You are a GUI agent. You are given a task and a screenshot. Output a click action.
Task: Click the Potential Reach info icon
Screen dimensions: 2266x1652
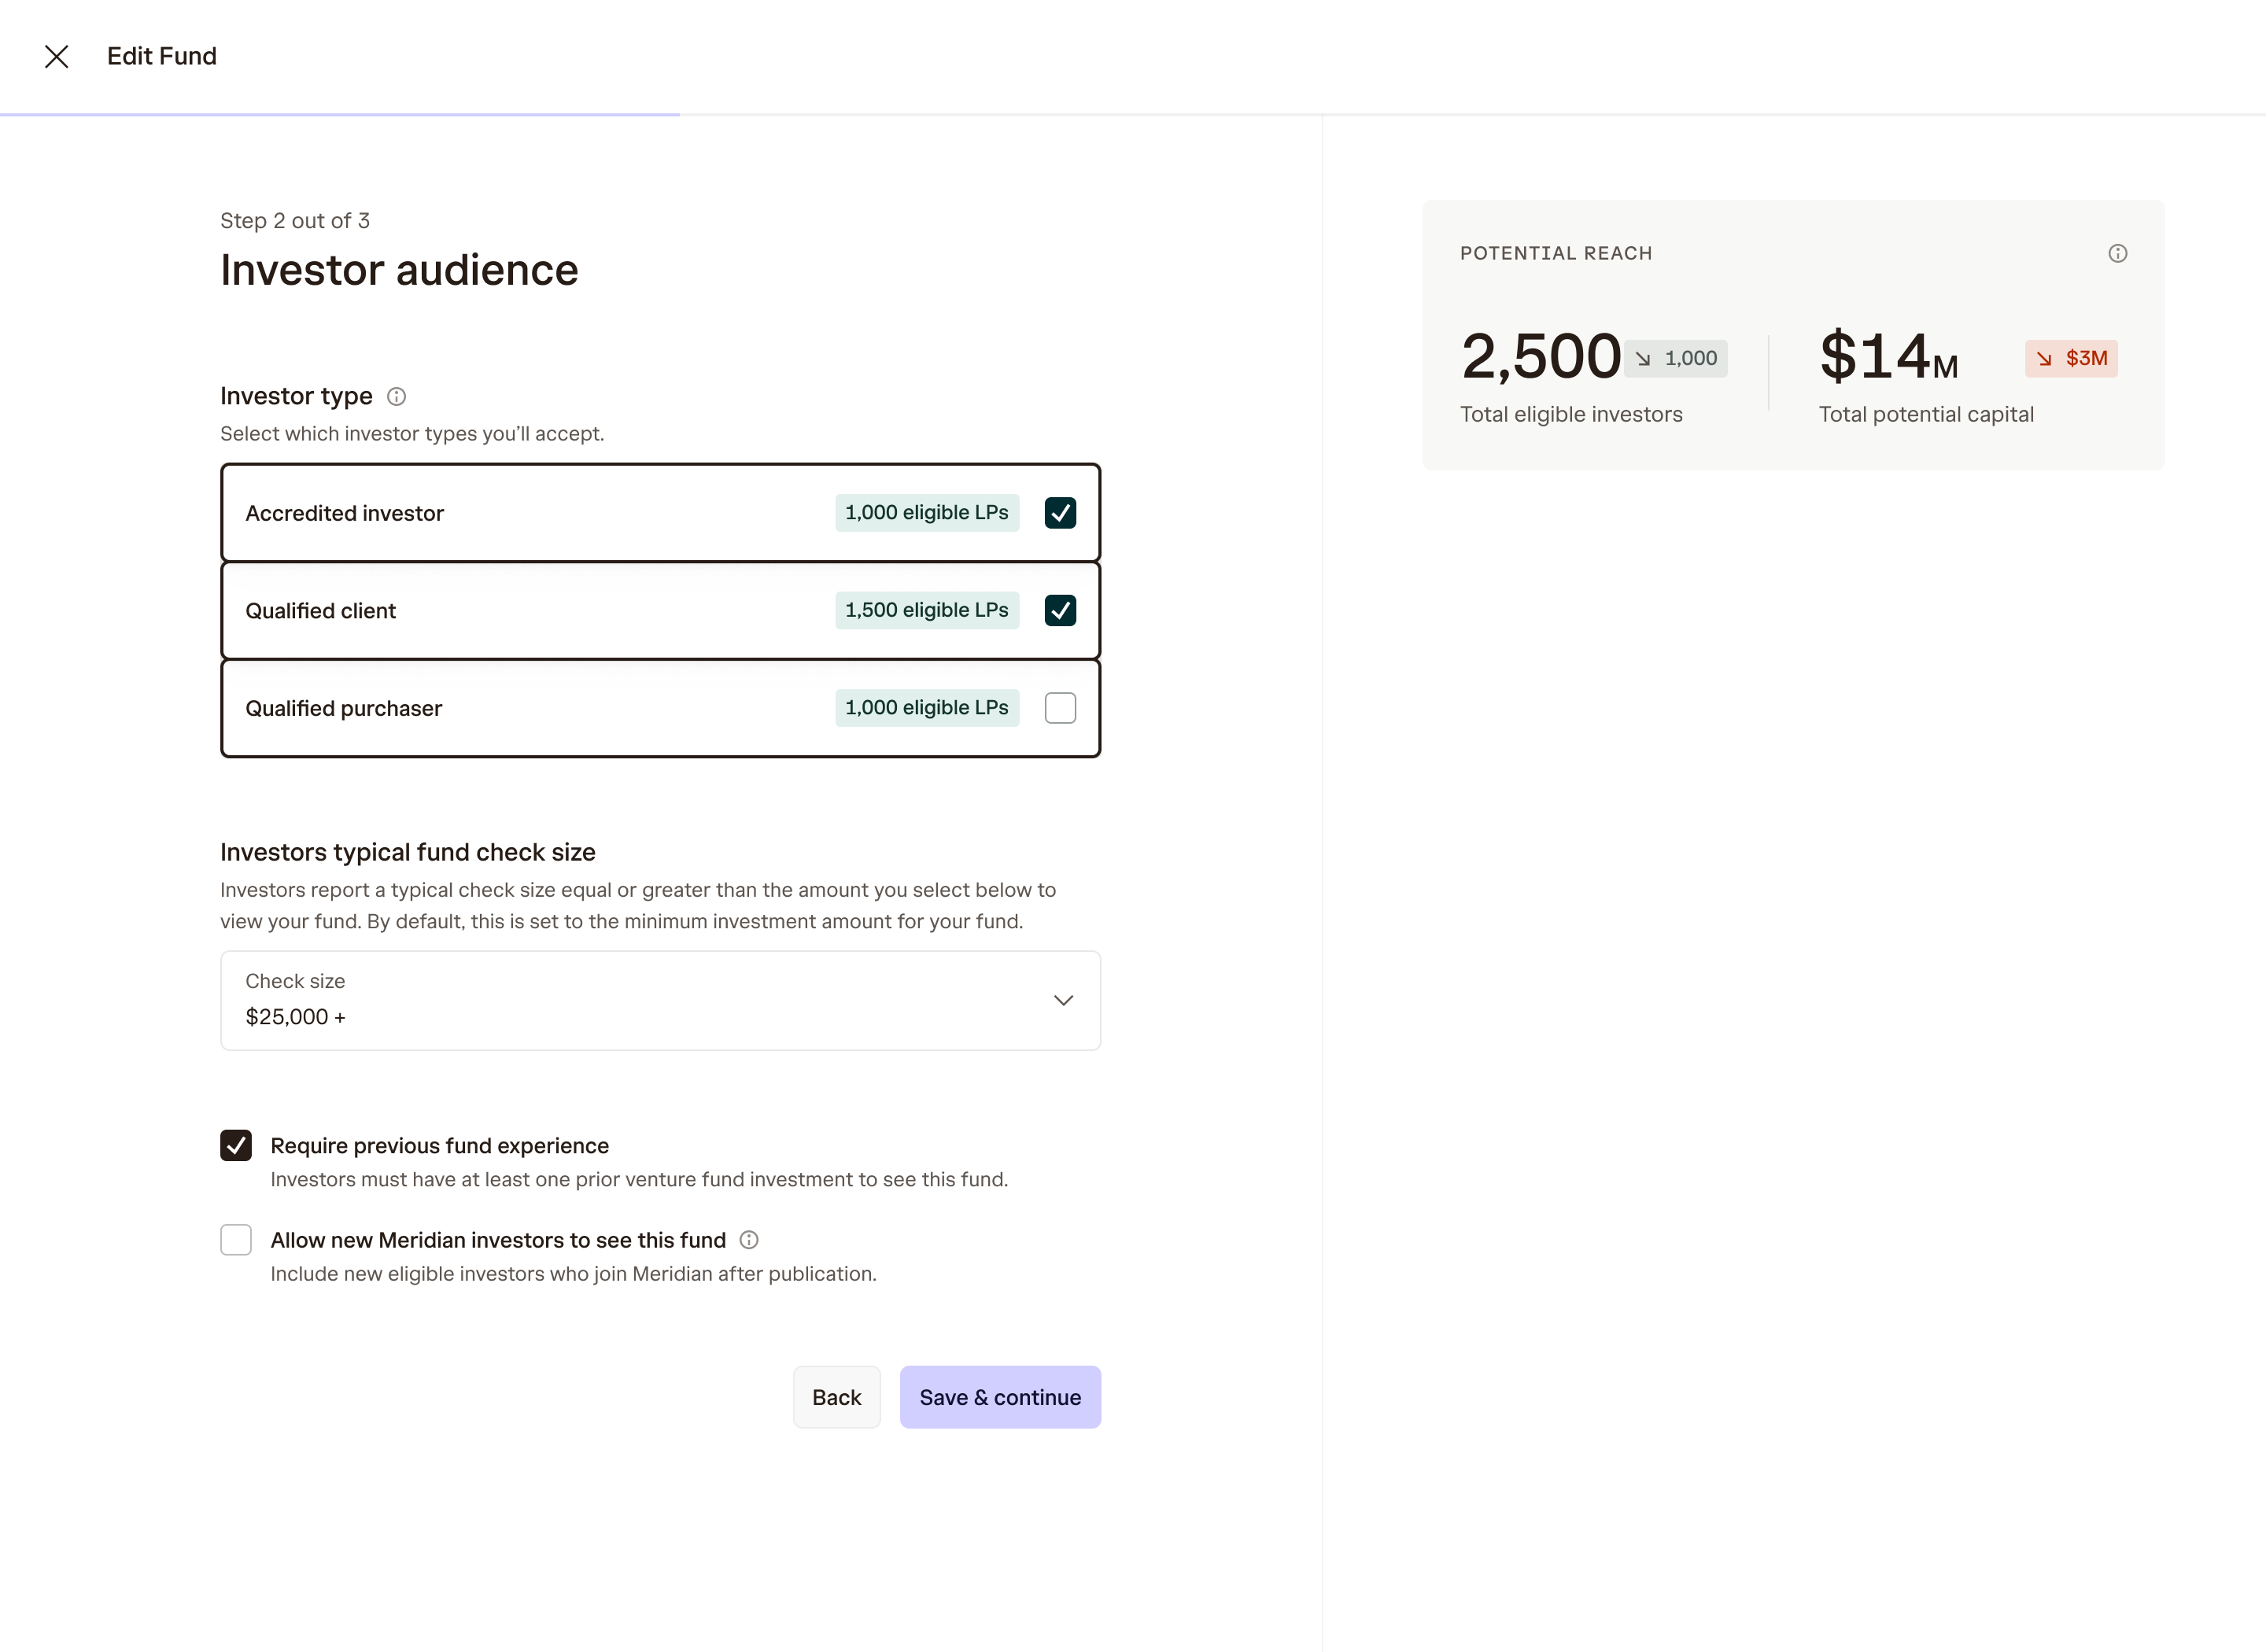(2117, 253)
